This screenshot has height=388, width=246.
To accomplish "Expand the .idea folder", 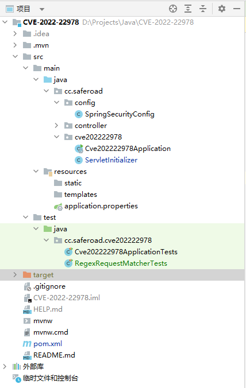I will [x=15, y=34].
